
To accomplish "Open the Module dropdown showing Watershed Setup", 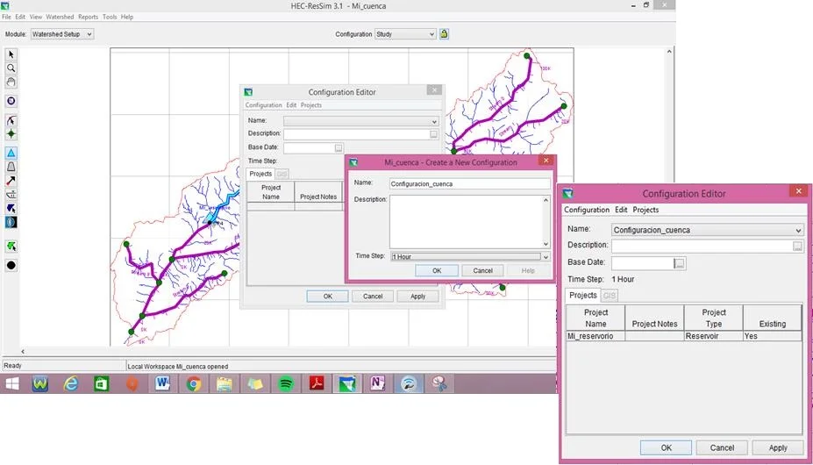I will click(61, 33).
